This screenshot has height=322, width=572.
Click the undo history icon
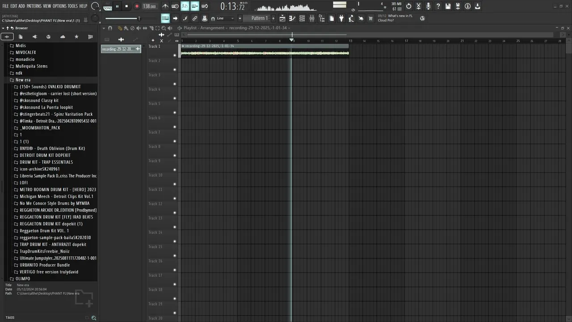408,6
